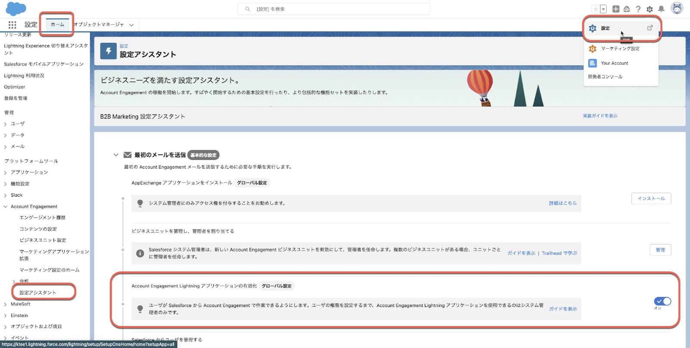Click the Your Account icon
The height and width of the screenshot is (348, 690).
593,63
